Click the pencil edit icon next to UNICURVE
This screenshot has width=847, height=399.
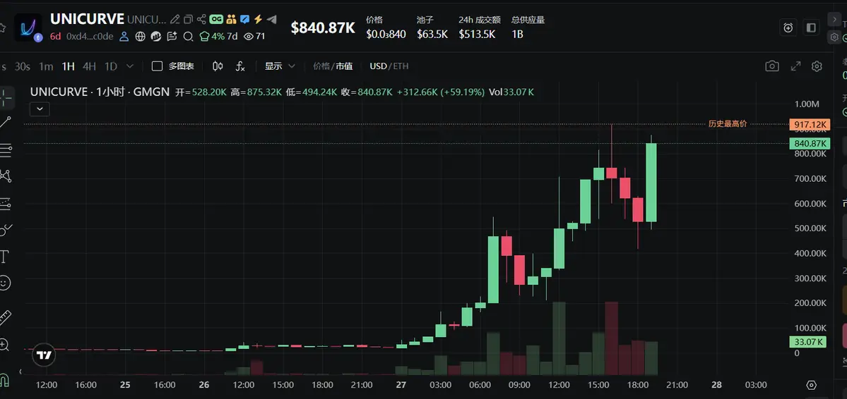pyautogui.click(x=174, y=20)
